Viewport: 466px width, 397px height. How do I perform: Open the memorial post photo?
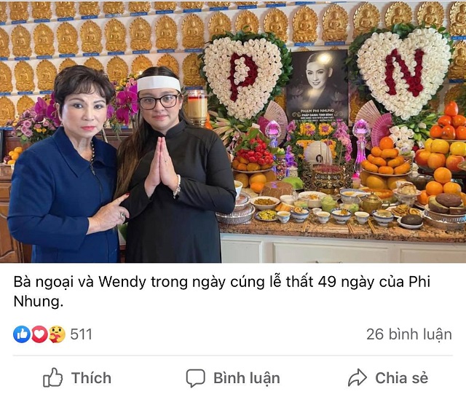point(233,132)
